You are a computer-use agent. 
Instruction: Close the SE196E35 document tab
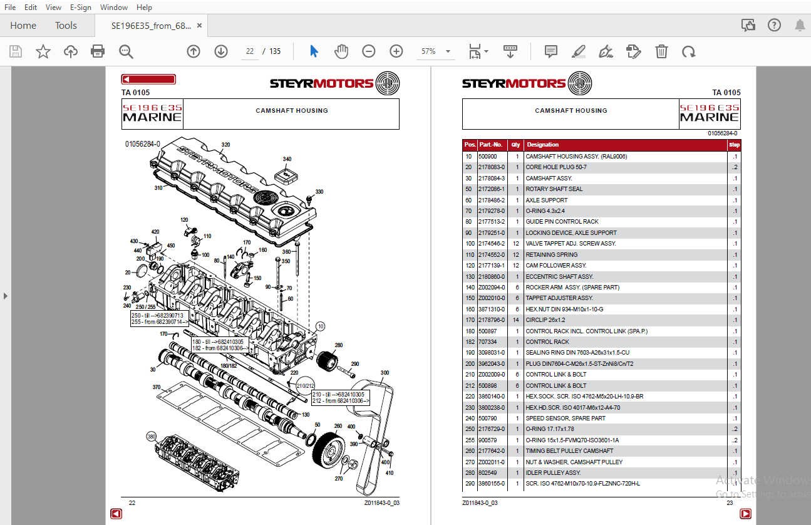[200, 26]
